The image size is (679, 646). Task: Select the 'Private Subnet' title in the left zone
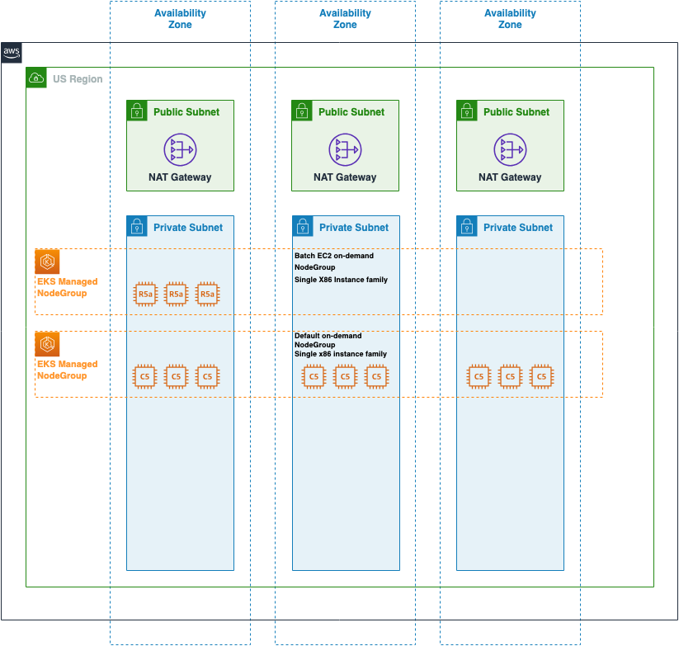coord(188,228)
